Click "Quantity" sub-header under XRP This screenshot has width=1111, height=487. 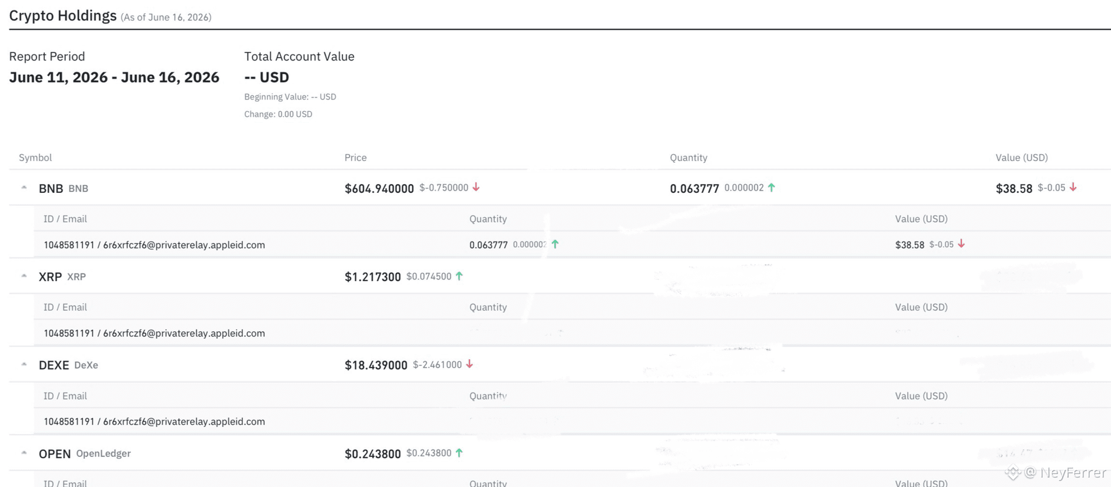pos(488,307)
